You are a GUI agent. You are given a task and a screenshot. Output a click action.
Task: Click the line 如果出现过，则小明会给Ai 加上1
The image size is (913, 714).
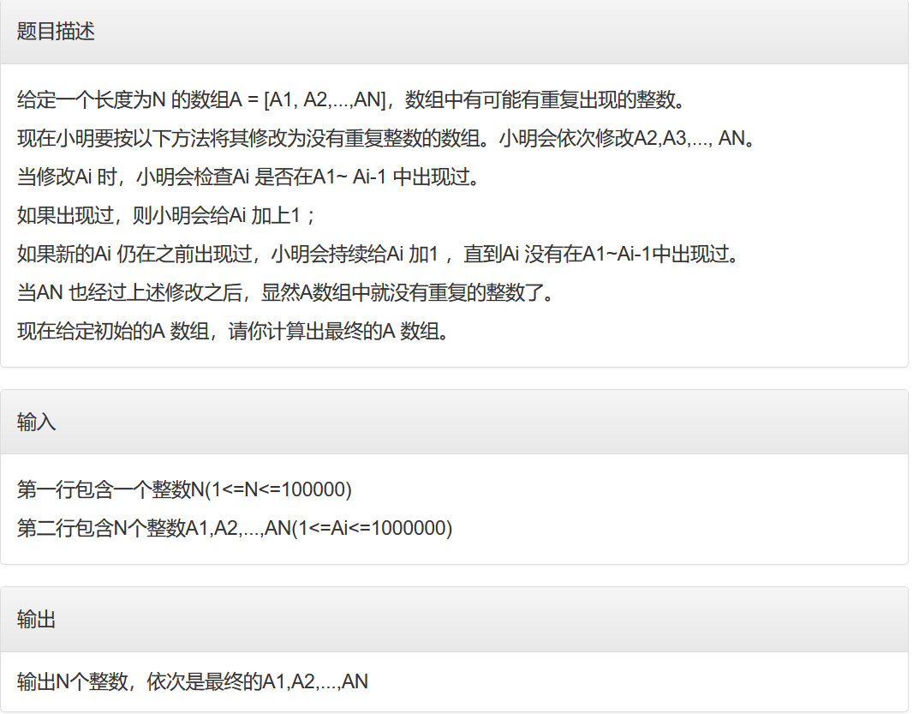click(166, 216)
